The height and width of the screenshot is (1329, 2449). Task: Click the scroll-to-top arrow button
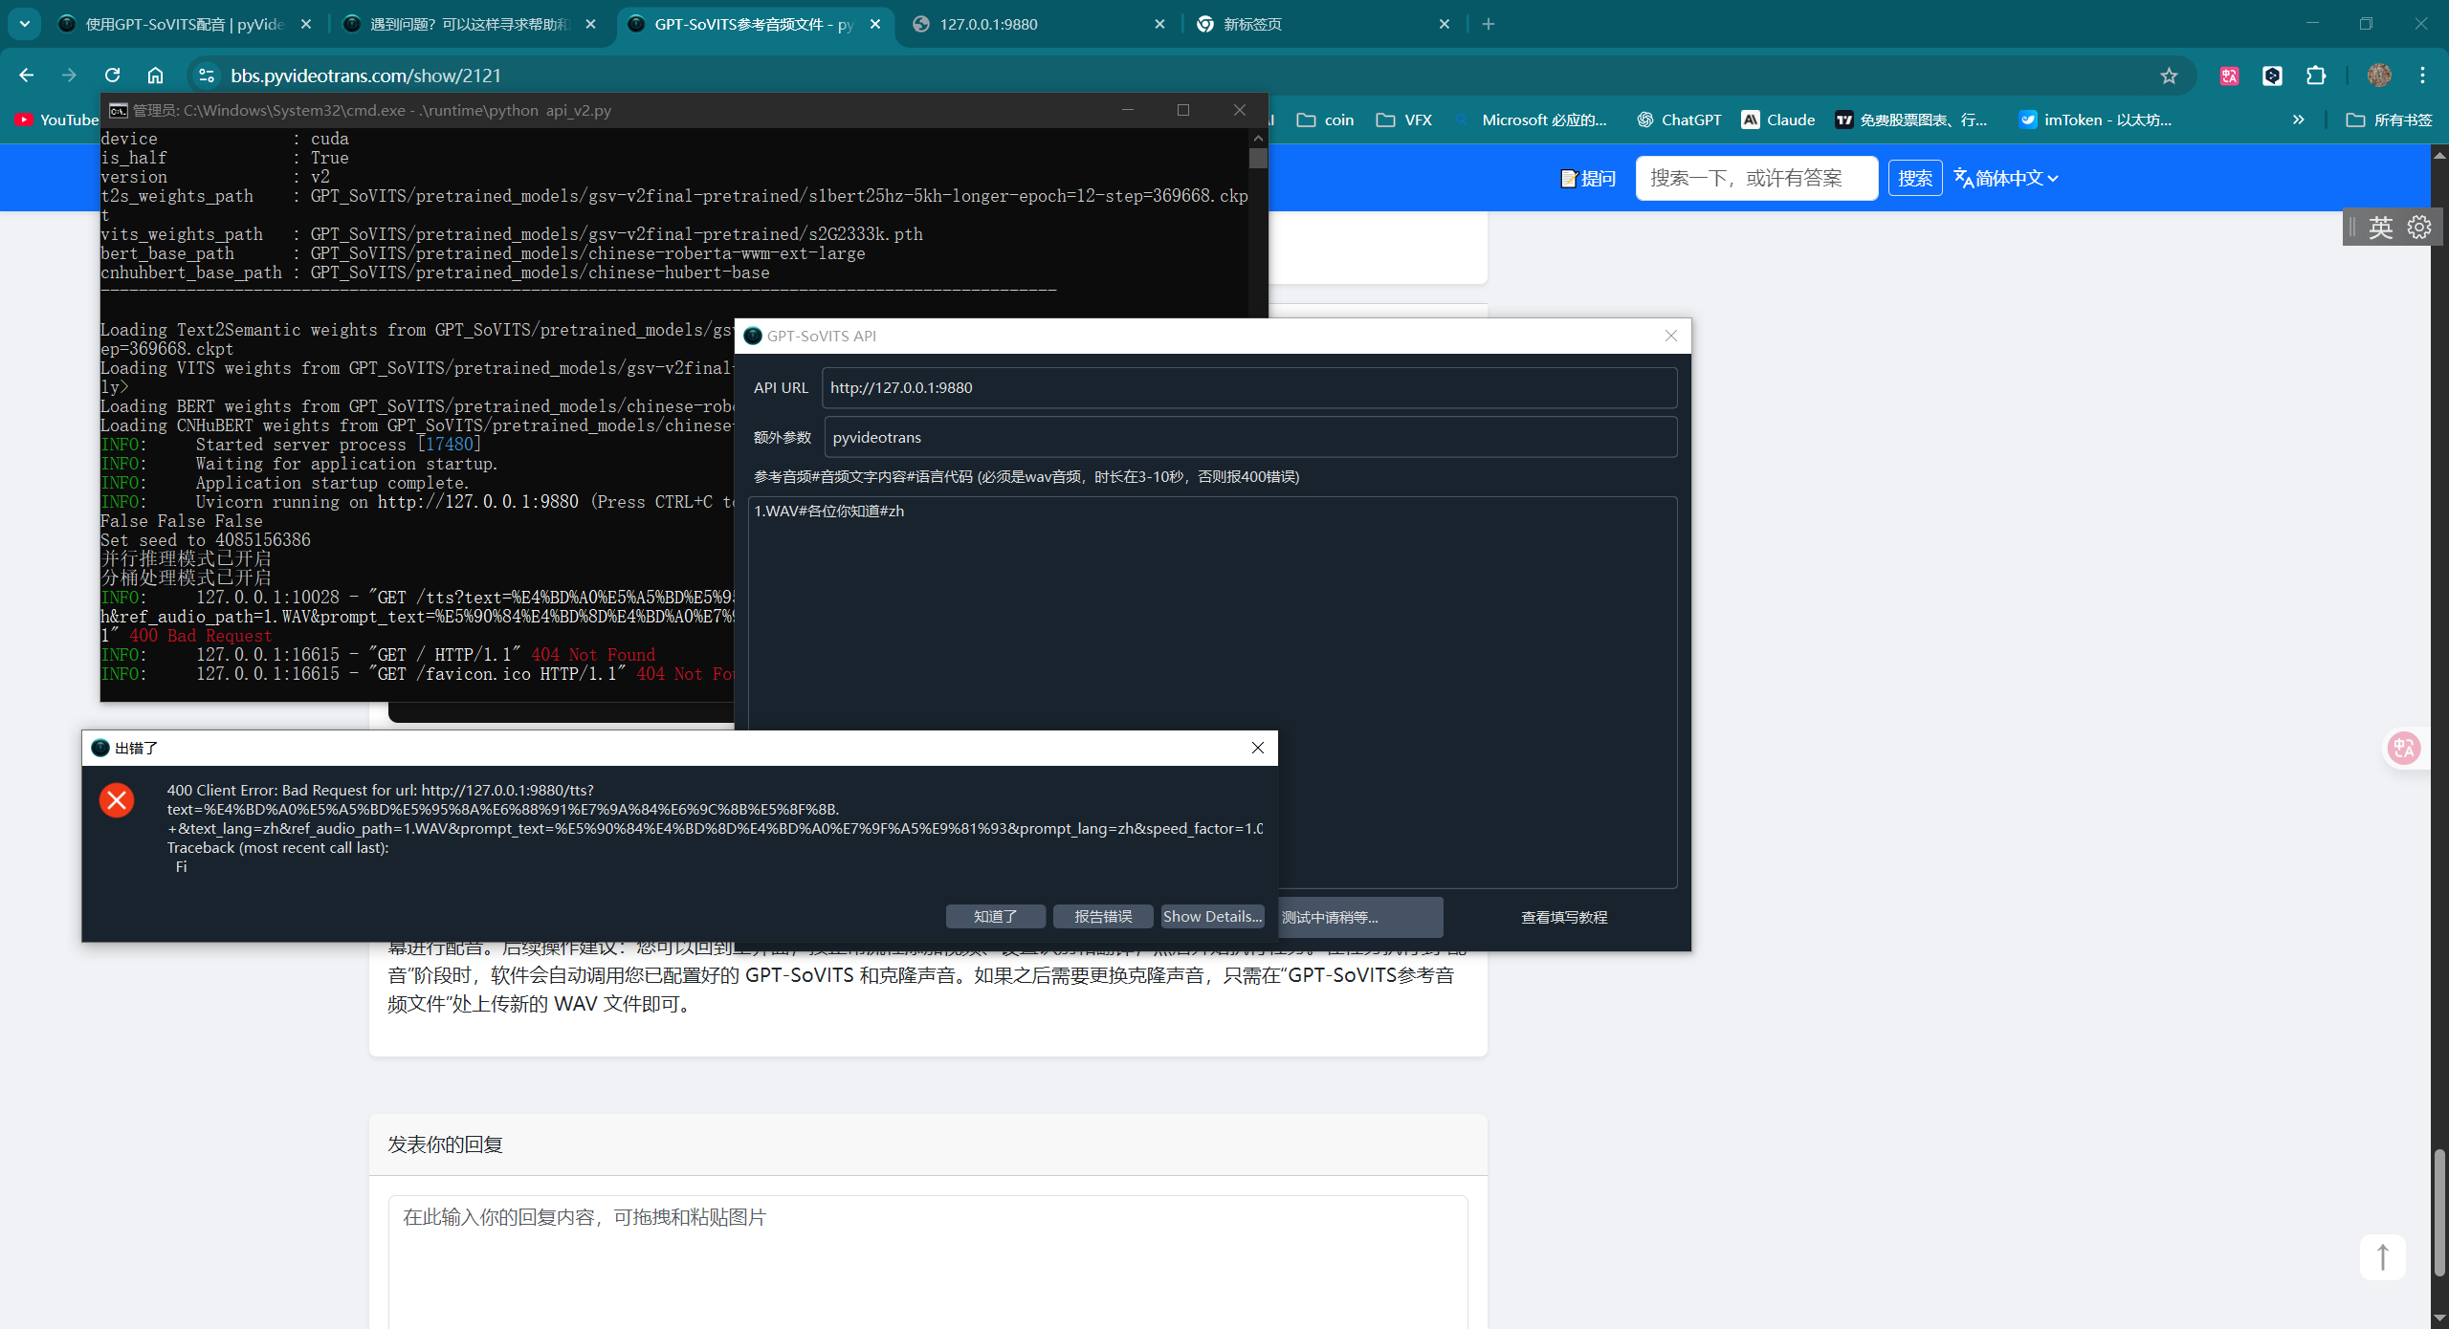point(2382,1256)
